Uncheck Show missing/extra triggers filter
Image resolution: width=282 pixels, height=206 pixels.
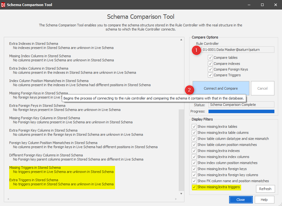(x=194, y=187)
